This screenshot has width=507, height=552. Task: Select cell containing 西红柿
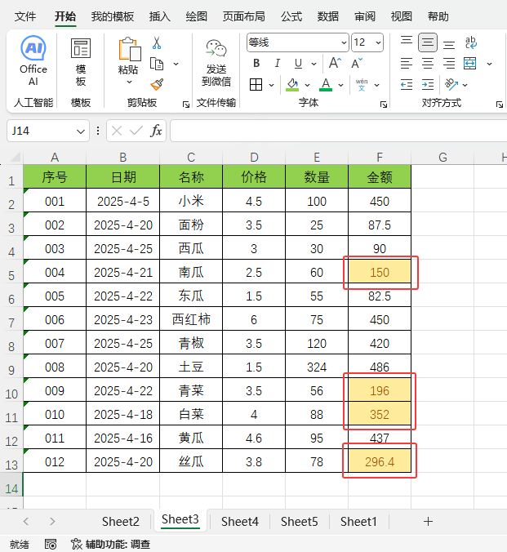[191, 319]
